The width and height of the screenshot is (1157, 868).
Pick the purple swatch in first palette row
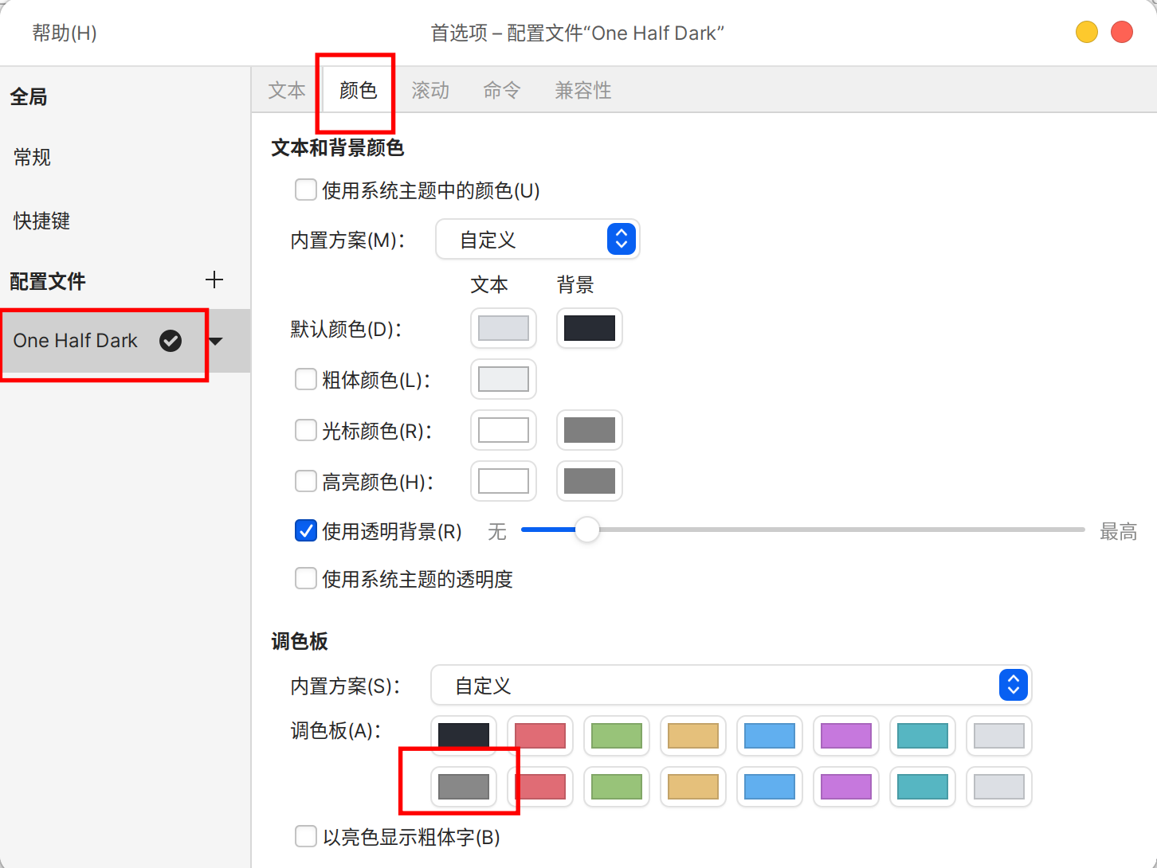point(846,736)
